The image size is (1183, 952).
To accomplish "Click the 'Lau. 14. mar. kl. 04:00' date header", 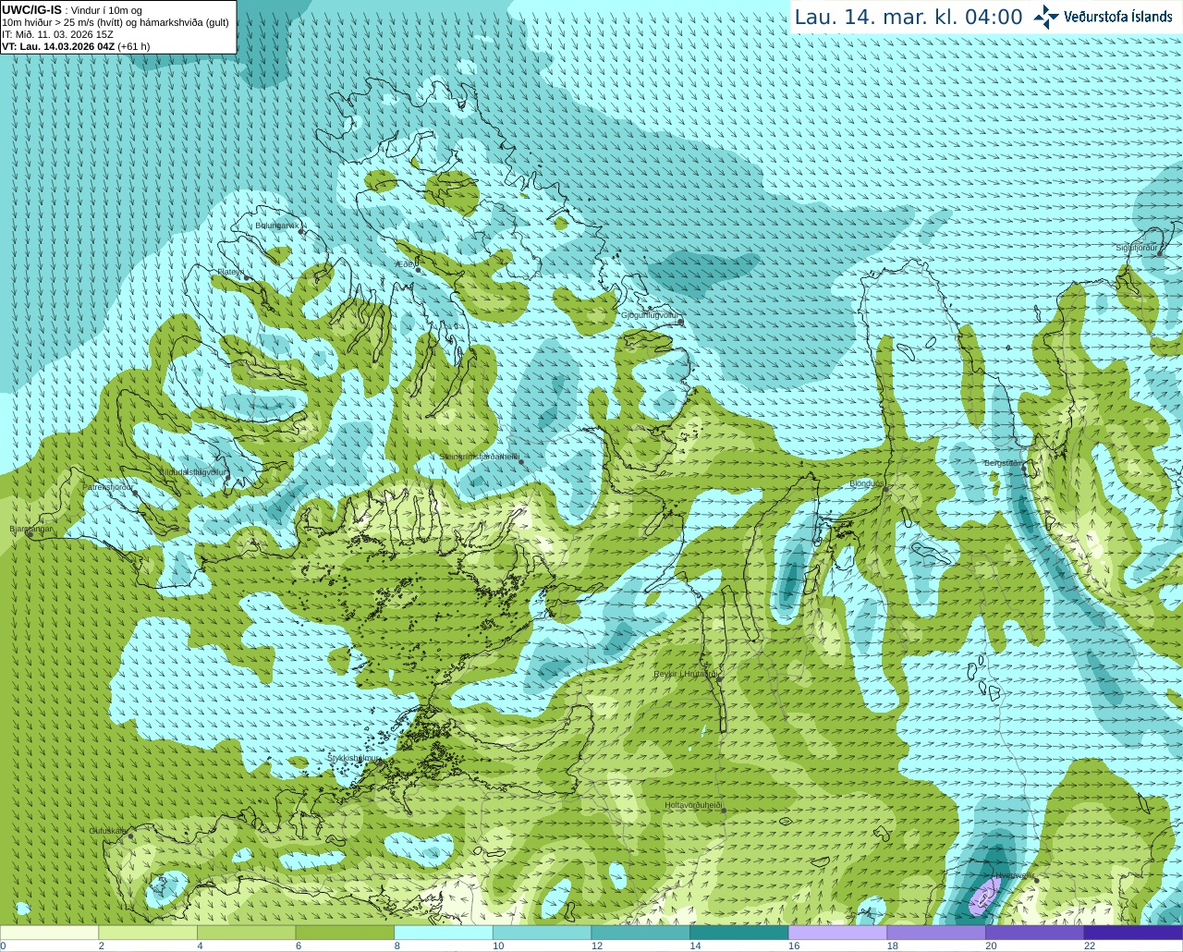I will (909, 17).
